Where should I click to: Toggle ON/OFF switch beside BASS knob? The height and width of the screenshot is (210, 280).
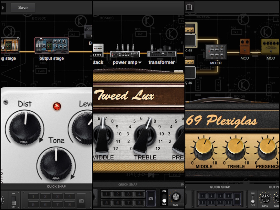click(x=253, y=200)
